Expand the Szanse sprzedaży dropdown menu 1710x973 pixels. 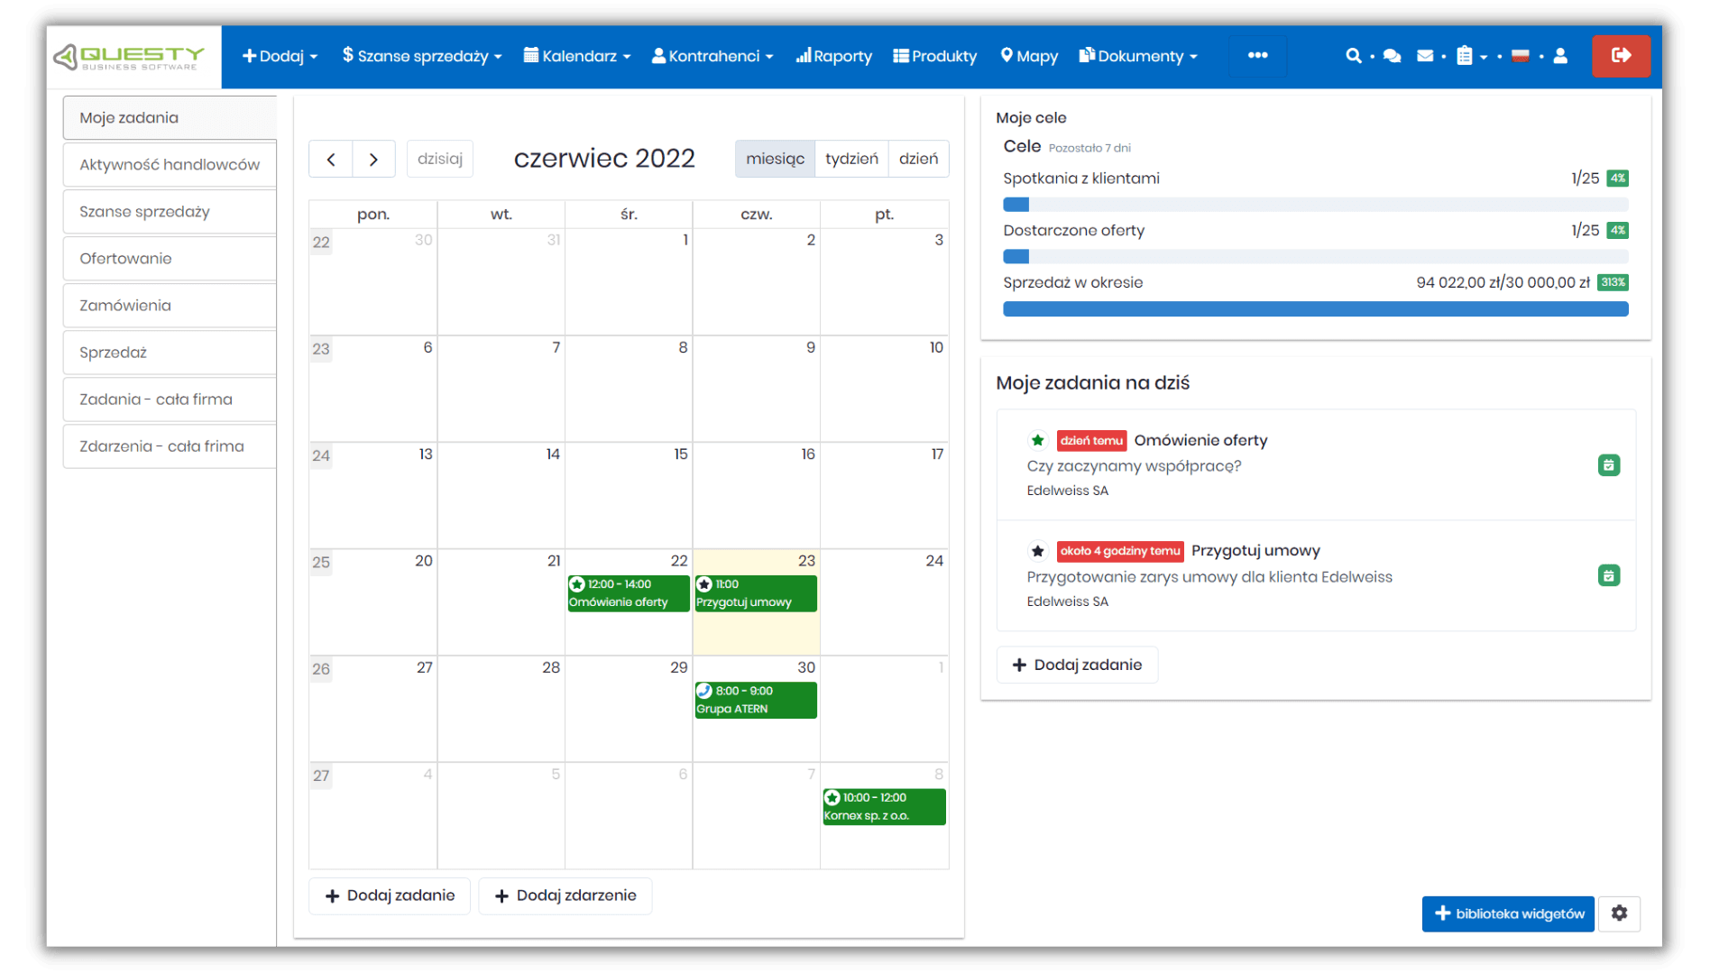pyautogui.click(x=421, y=56)
